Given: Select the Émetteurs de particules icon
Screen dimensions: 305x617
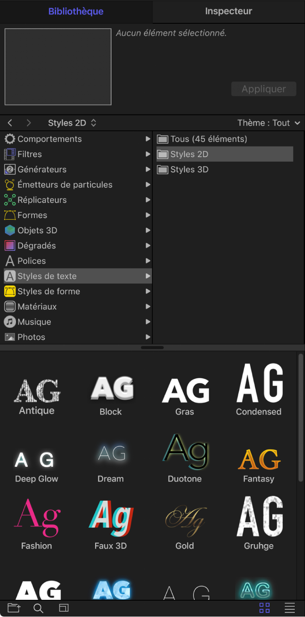Looking at the screenshot, I should pos(10,185).
